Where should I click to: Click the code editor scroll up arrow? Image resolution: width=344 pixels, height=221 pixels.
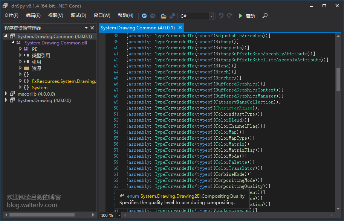click(x=338, y=36)
